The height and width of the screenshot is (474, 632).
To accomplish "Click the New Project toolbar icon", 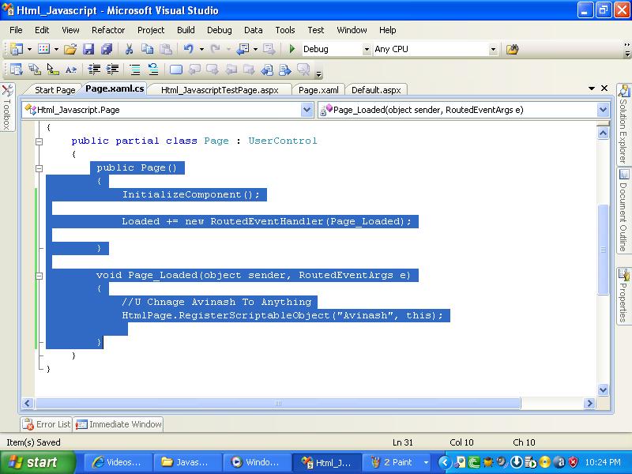I will pyautogui.click(x=16, y=49).
